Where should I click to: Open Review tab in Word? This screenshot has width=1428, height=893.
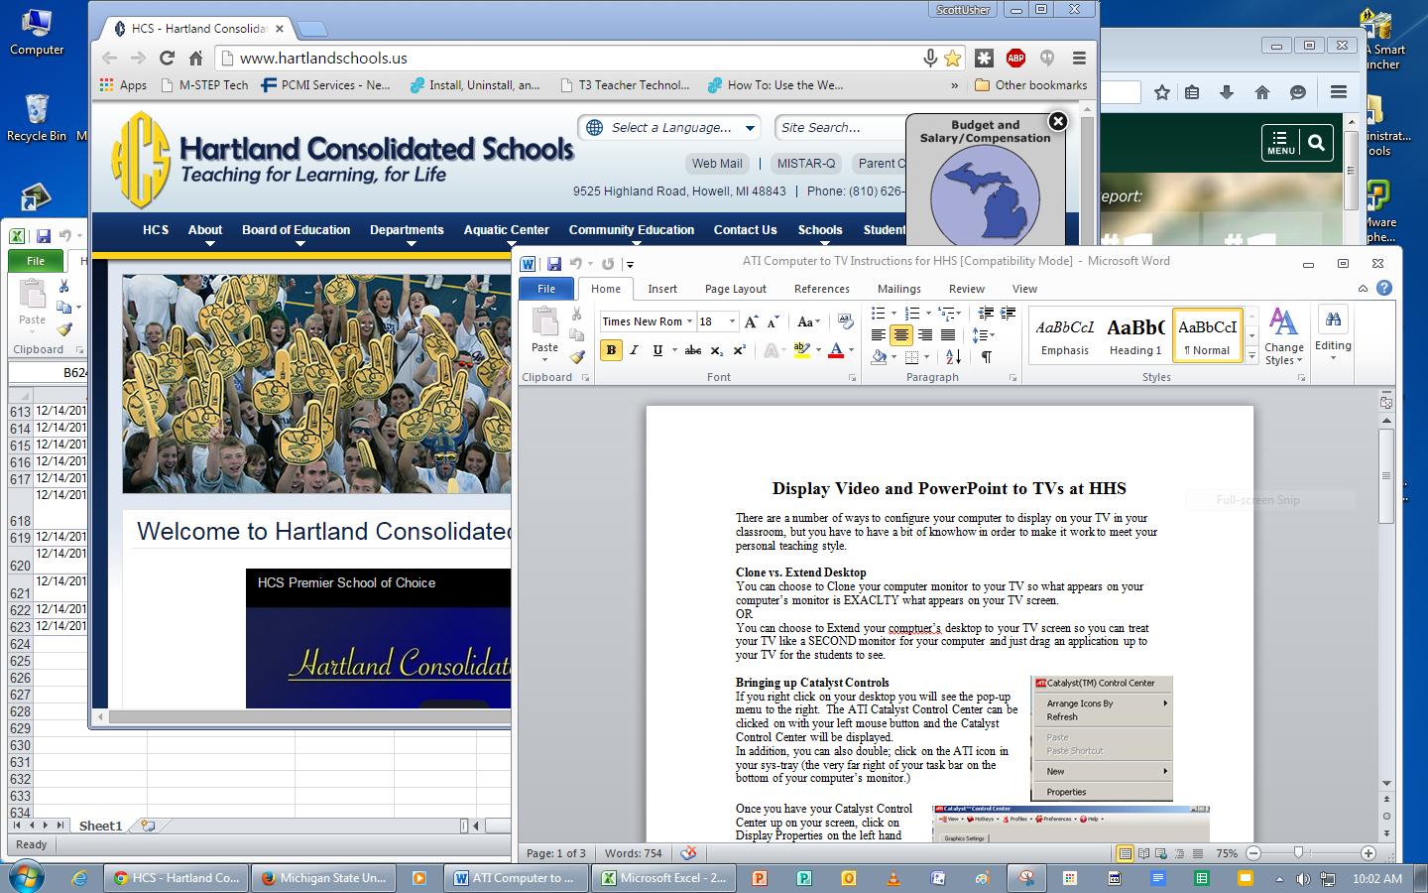(x=967, y=289)
